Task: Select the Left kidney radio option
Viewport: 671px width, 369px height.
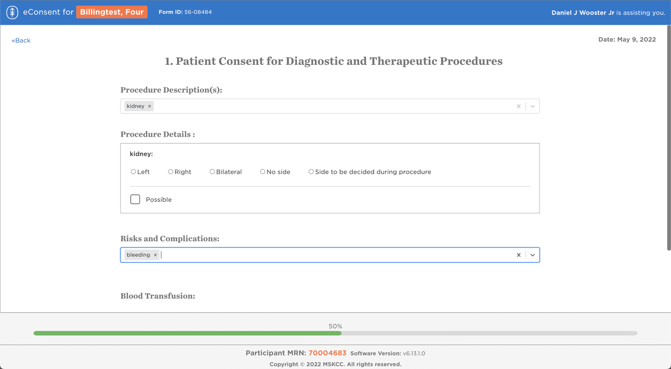Action: (x=133, y=172)
